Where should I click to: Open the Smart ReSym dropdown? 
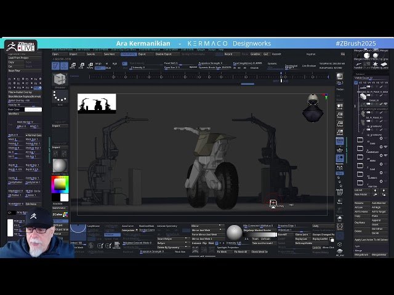pyautogui.click(x=174, y=239)
